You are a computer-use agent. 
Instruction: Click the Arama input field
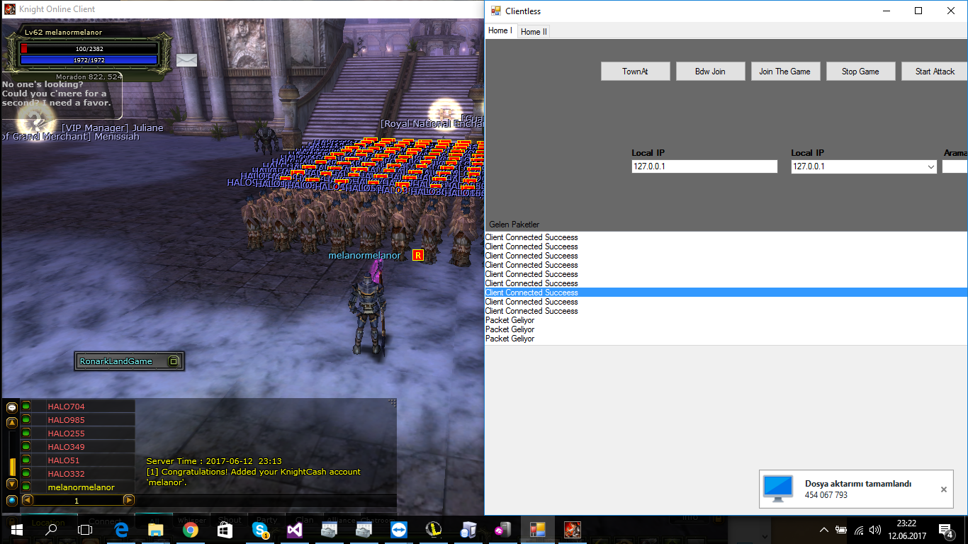(x=955, y=166)
